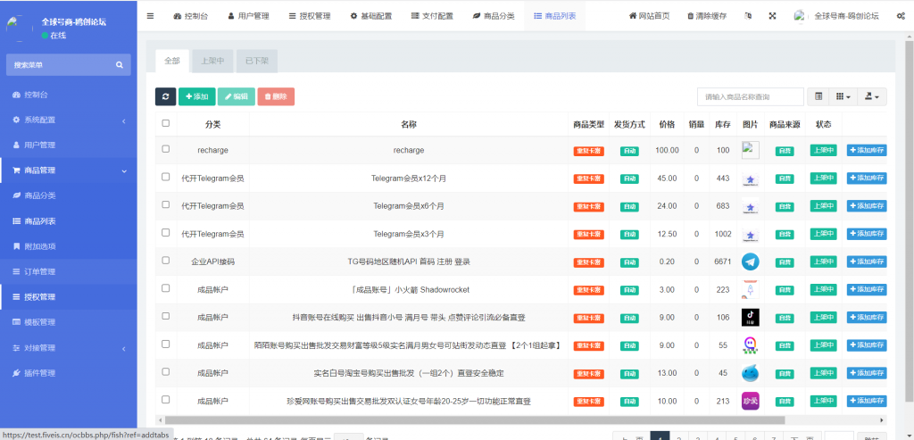Viewport: 914px width, 440px height.
Task: Select the checkbox for recharge row
Action: 165,149
